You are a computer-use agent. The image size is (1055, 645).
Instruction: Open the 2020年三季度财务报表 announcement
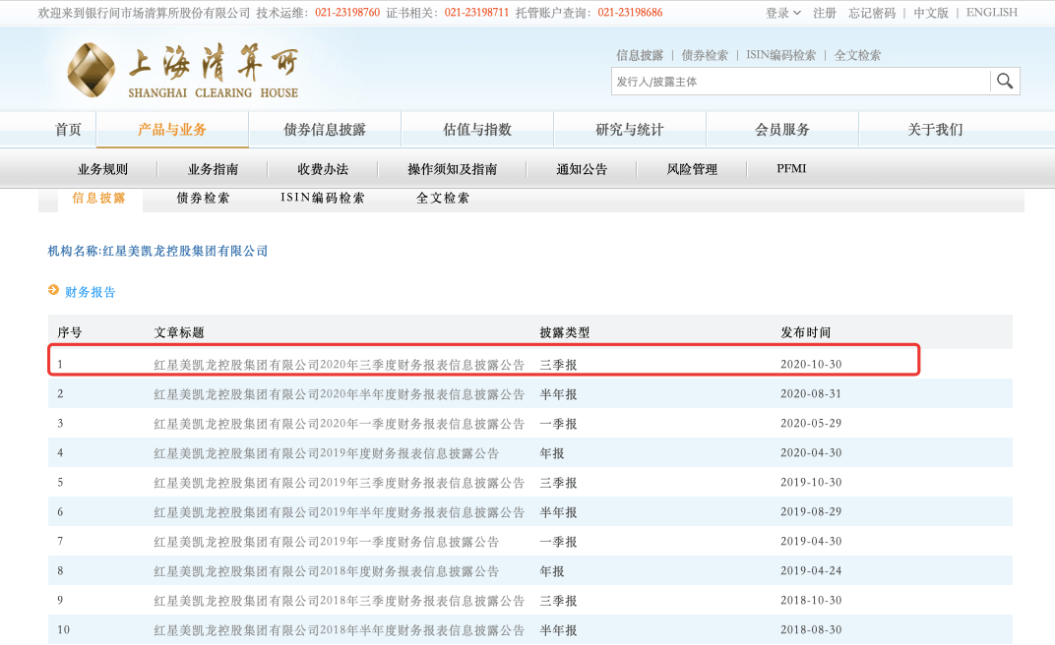[340, 365]
